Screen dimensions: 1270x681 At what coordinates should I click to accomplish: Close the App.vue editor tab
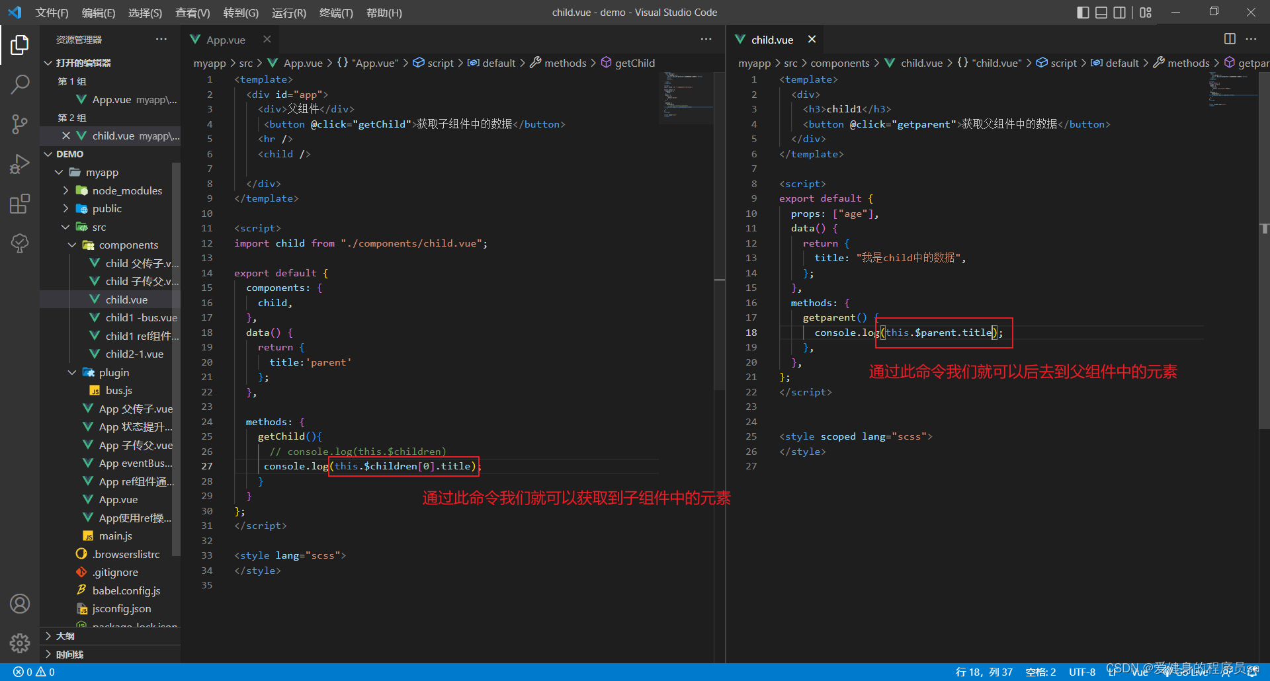click(267, 40)
